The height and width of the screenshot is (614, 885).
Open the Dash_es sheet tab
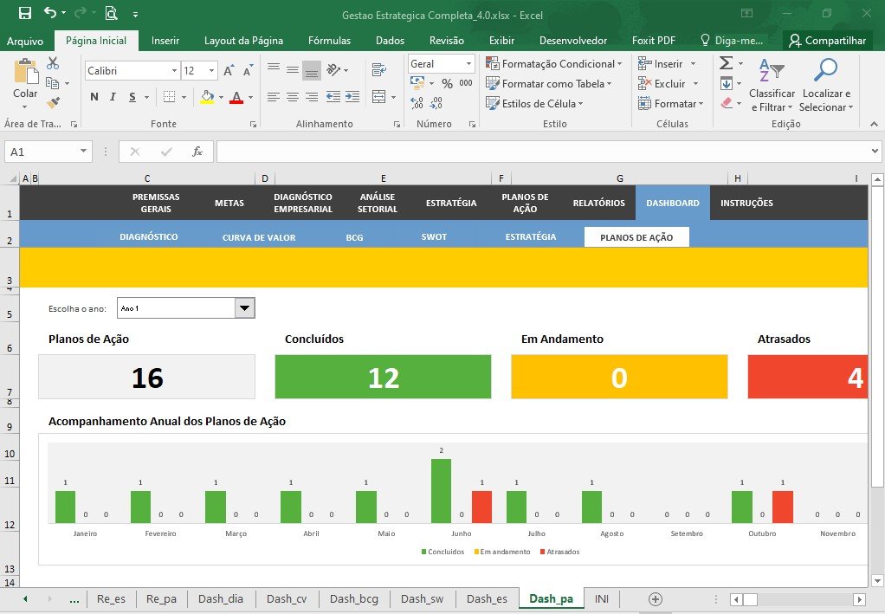487,598
